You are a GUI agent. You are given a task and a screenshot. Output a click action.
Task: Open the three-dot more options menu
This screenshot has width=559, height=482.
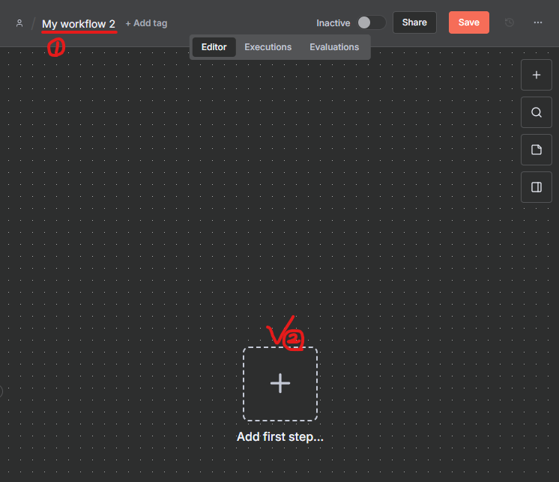[538, 22]
